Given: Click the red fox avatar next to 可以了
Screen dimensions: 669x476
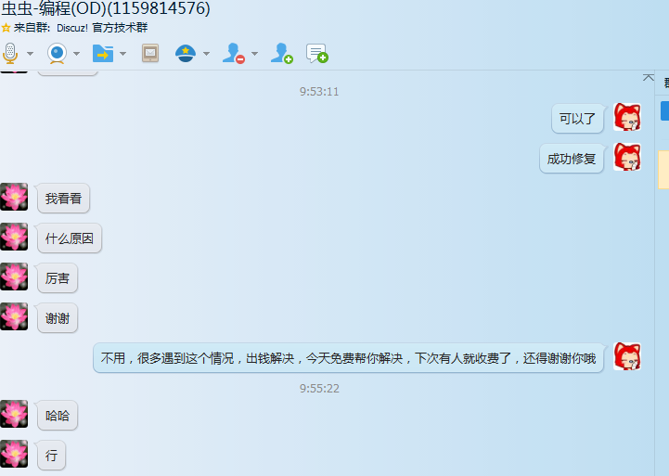Looking at the screenshot, I should (x=627, y=117).
